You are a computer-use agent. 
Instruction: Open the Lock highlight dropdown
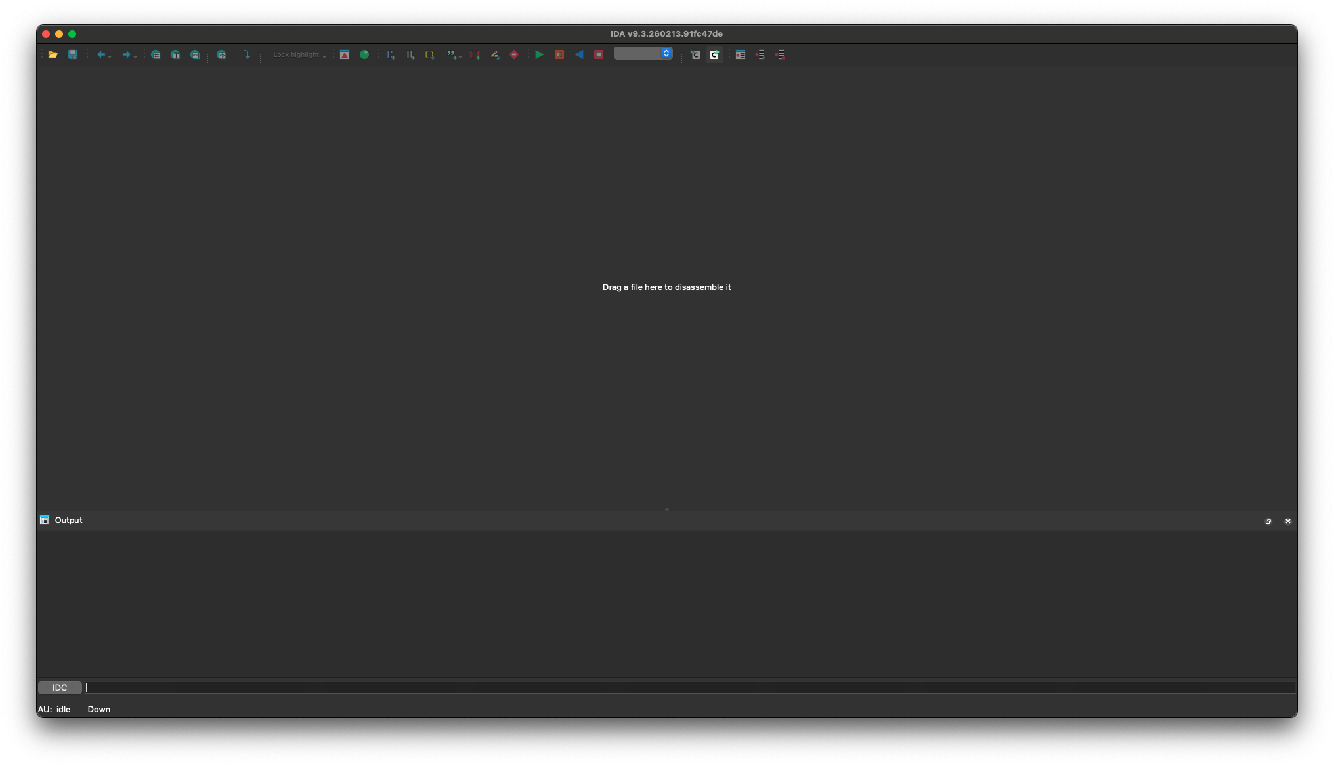pyautogui.click(x=299, y=54)
